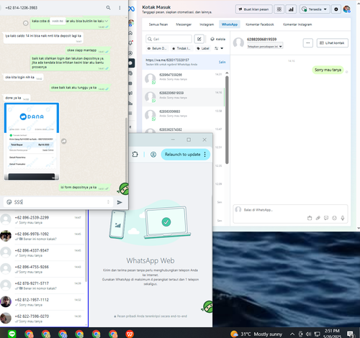This screenshot has width=360, height=338.
Task: Show hidden system tray icons
Action: click(x=292, y=334)
